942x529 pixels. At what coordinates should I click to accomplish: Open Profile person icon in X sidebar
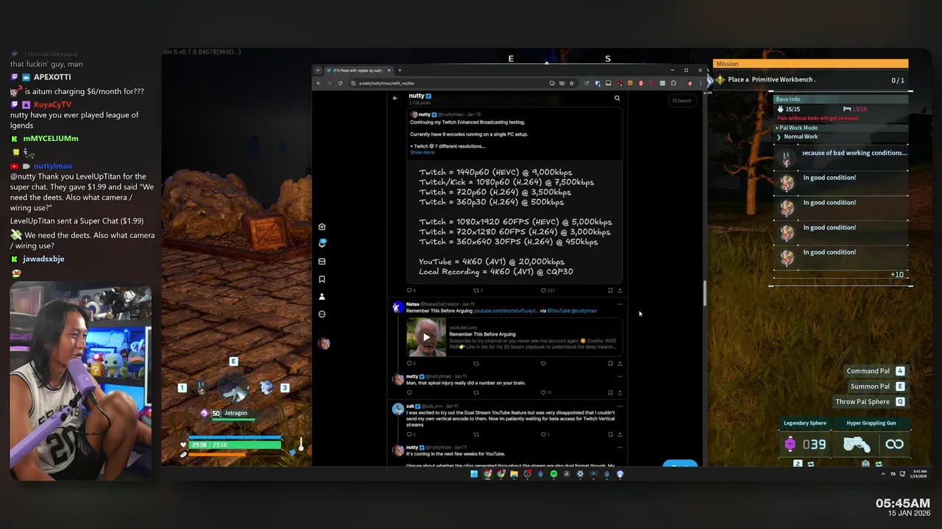322,297
